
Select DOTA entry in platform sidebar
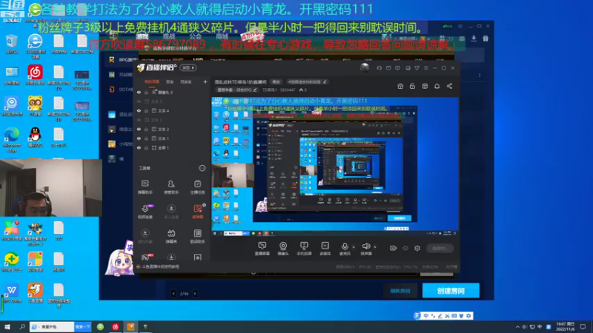(122, 90)
